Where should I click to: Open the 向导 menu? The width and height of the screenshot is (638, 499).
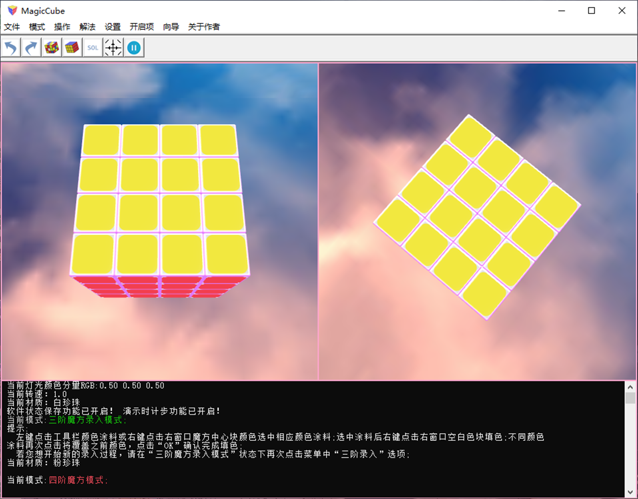coord(170,27)
